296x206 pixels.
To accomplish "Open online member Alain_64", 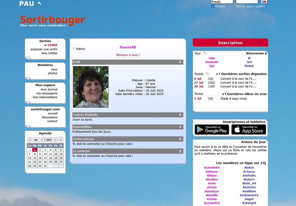I will (249, 183).
